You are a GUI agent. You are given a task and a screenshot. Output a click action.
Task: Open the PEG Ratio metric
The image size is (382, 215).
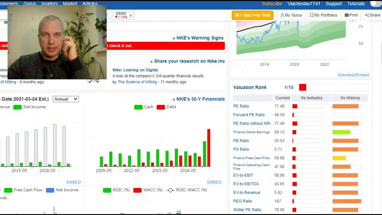pyautogui.click(x=243, y=202)
